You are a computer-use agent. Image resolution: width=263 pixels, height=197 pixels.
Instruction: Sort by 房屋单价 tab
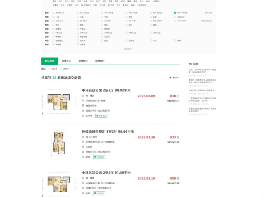pos(83,61)
